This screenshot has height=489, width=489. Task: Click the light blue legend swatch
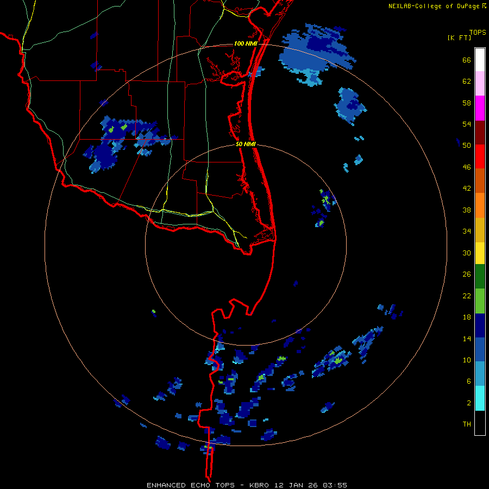[x=480, y=374]
